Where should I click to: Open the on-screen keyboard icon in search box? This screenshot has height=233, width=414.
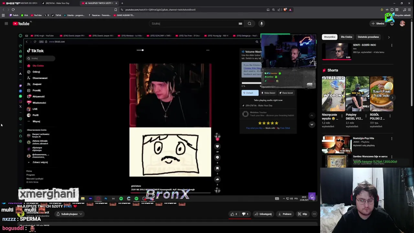point(240,23)
